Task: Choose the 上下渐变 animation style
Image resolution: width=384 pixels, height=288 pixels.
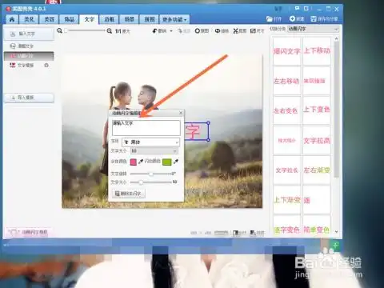Action: pyautogui.click(x=286, y=200)
